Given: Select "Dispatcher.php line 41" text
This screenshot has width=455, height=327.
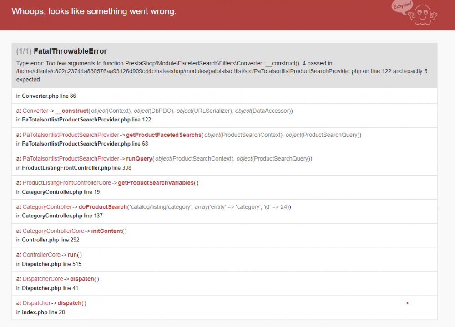Looking at the screenshot, I should point(50,288).
